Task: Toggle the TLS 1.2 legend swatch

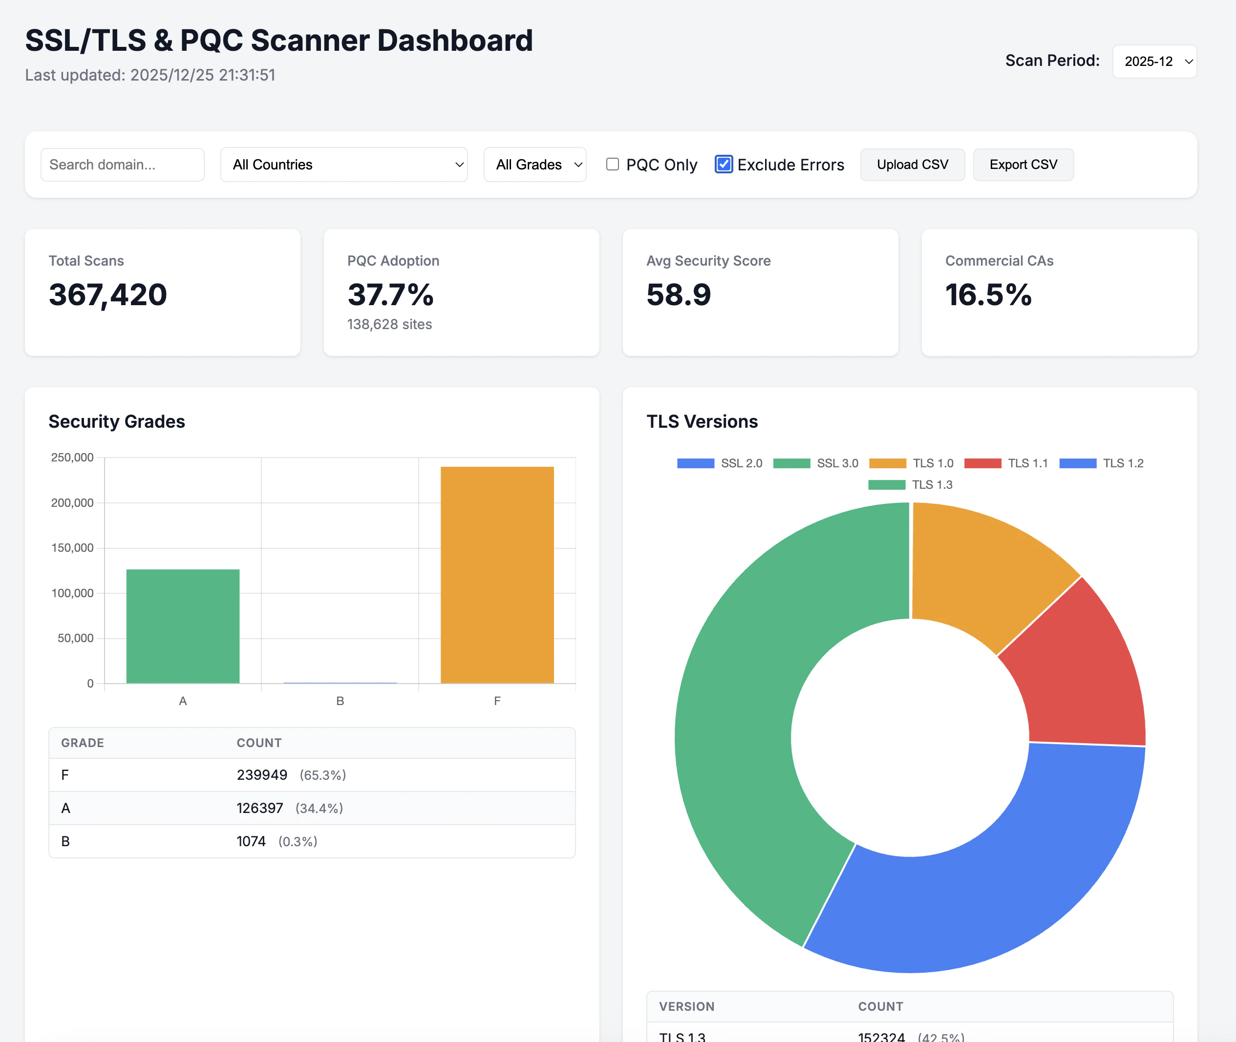Action: click(1078, 464)
